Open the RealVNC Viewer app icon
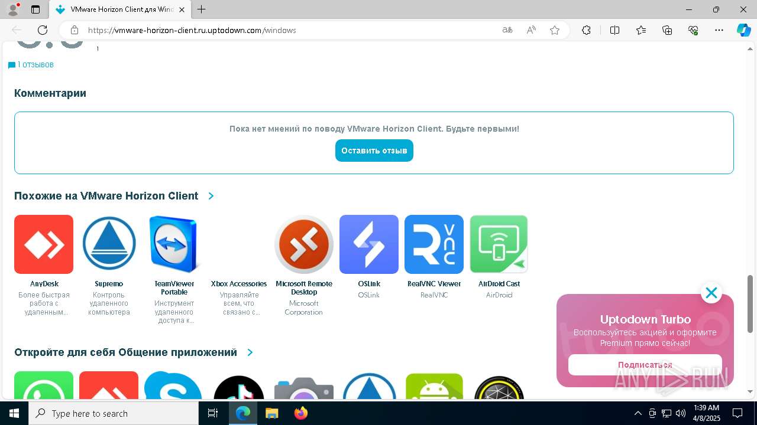The height and width of the screenshot is (425, 757). pos(434,244)
